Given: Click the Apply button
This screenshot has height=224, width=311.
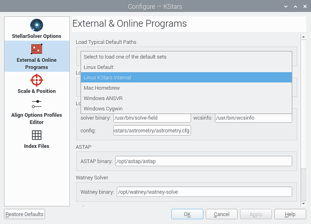Looking at the screenshot, I should 256,214.
